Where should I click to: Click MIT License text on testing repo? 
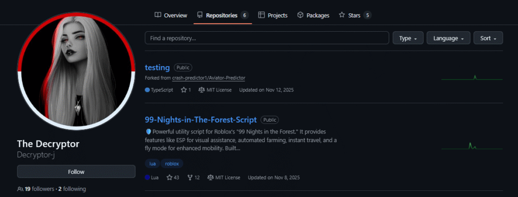pos(219,90)
